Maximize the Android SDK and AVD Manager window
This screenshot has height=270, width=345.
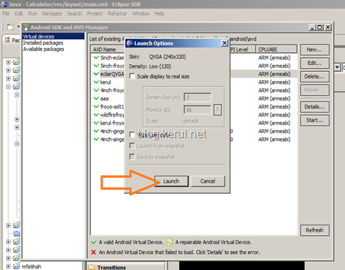pos(320,27)
